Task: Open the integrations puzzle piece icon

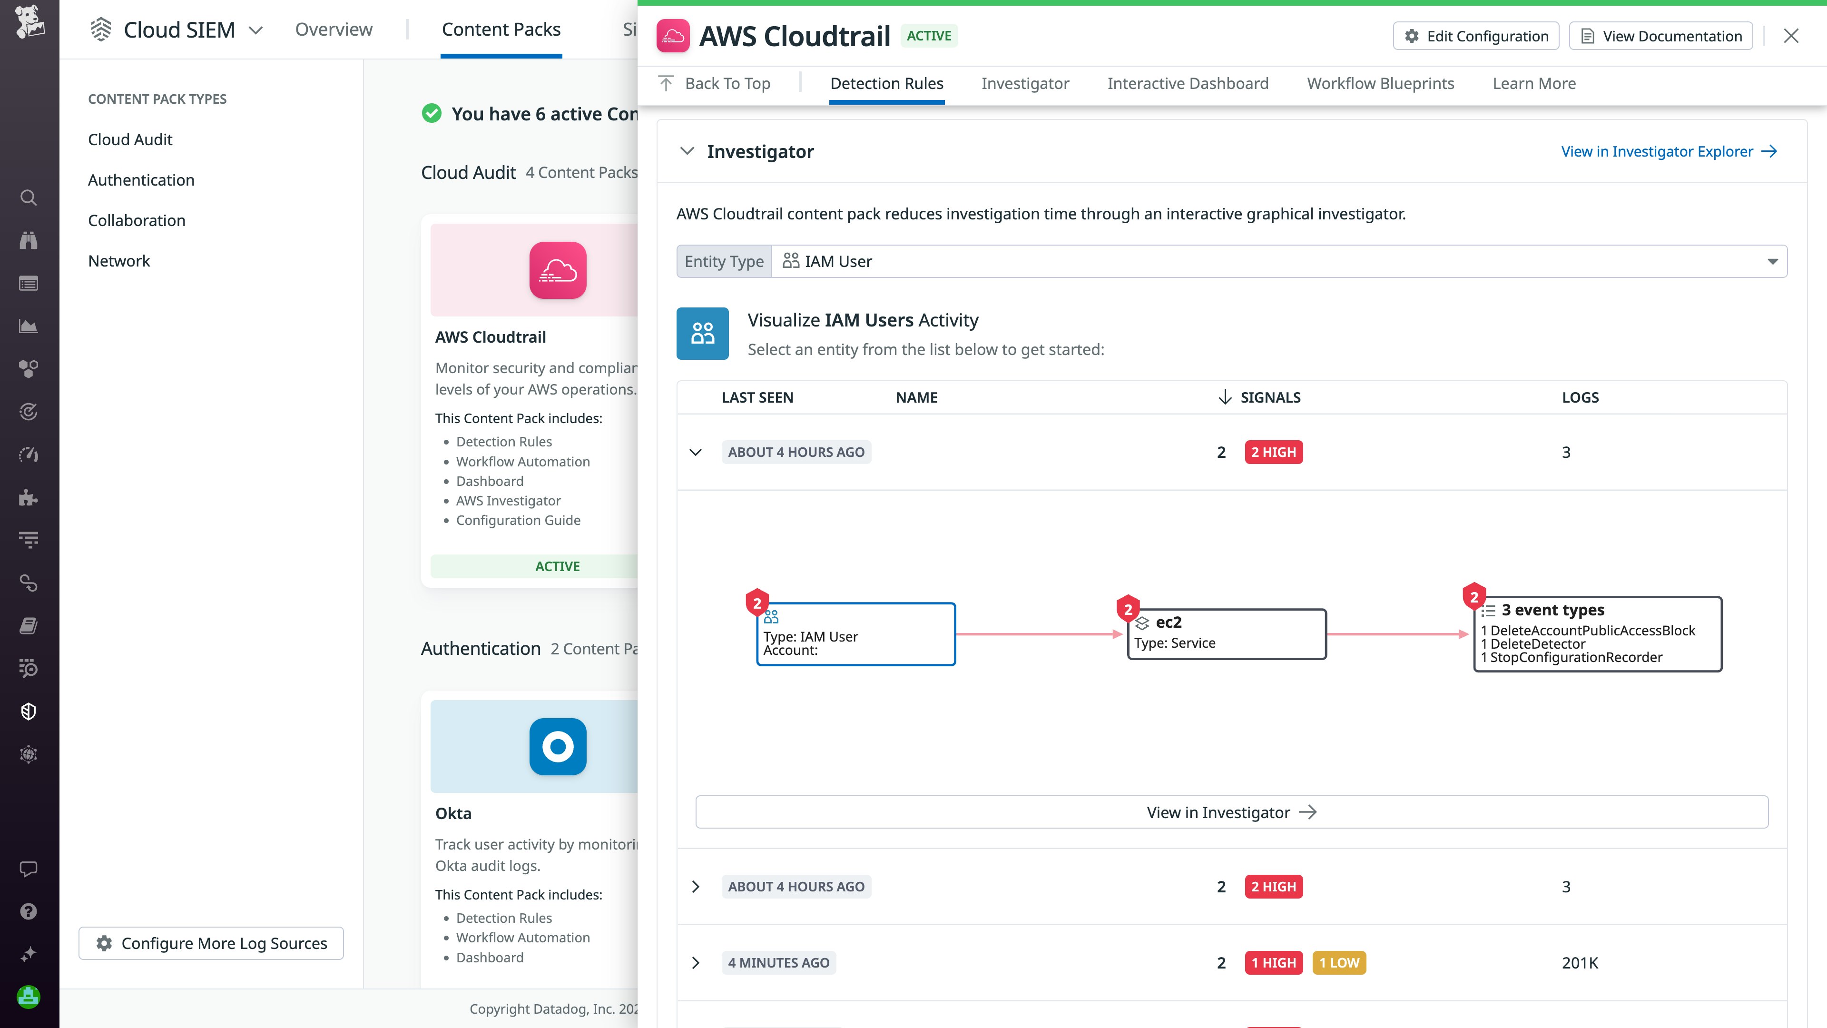Action: (29, 497)
